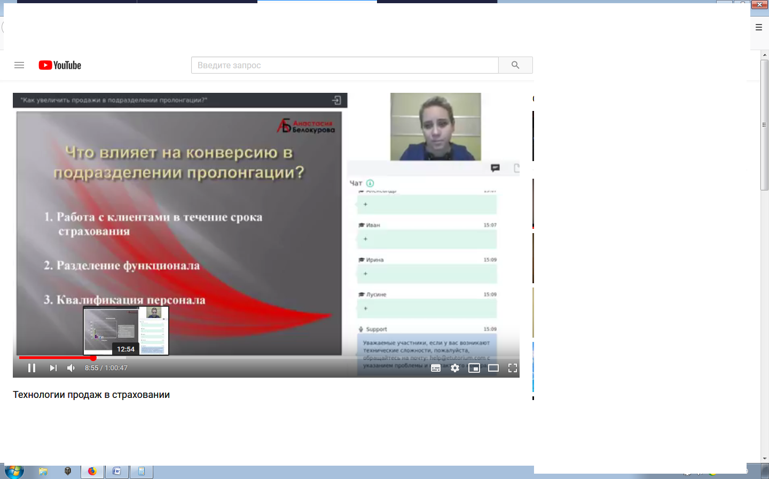The height and width of the screenshot is (479, 769).
Task: Click the info icon next to 'Чат'
Action: click(x=370, y=183)
